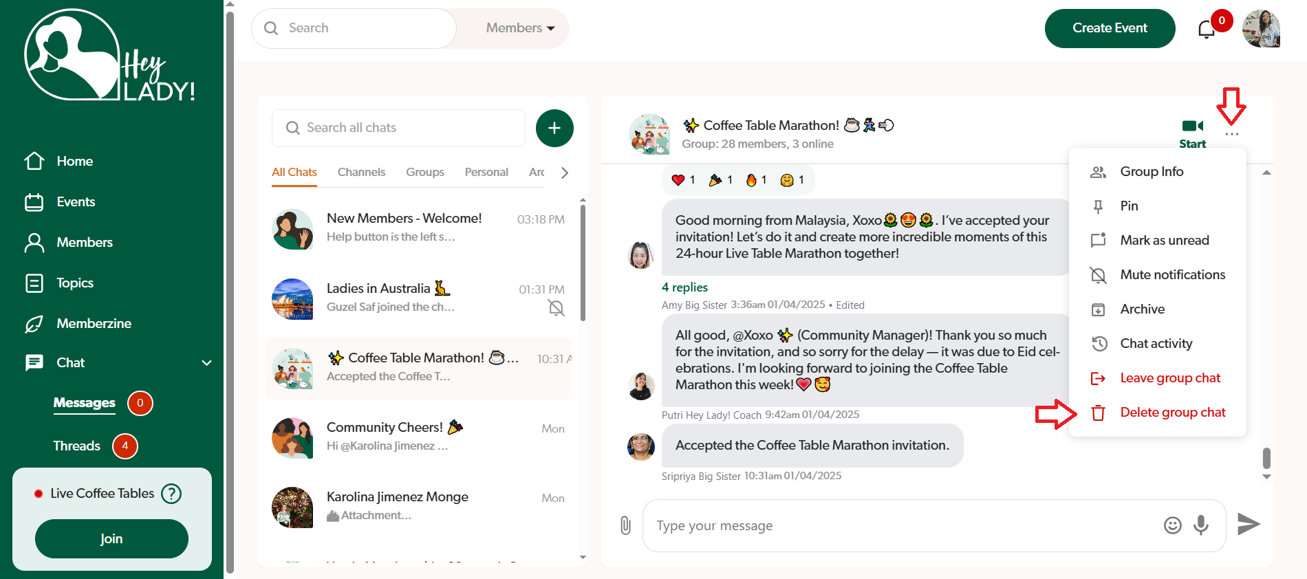1307x579 pixels.
Task: Open the New Members - Welcome! chat
Action: click(x=419, y=229)
